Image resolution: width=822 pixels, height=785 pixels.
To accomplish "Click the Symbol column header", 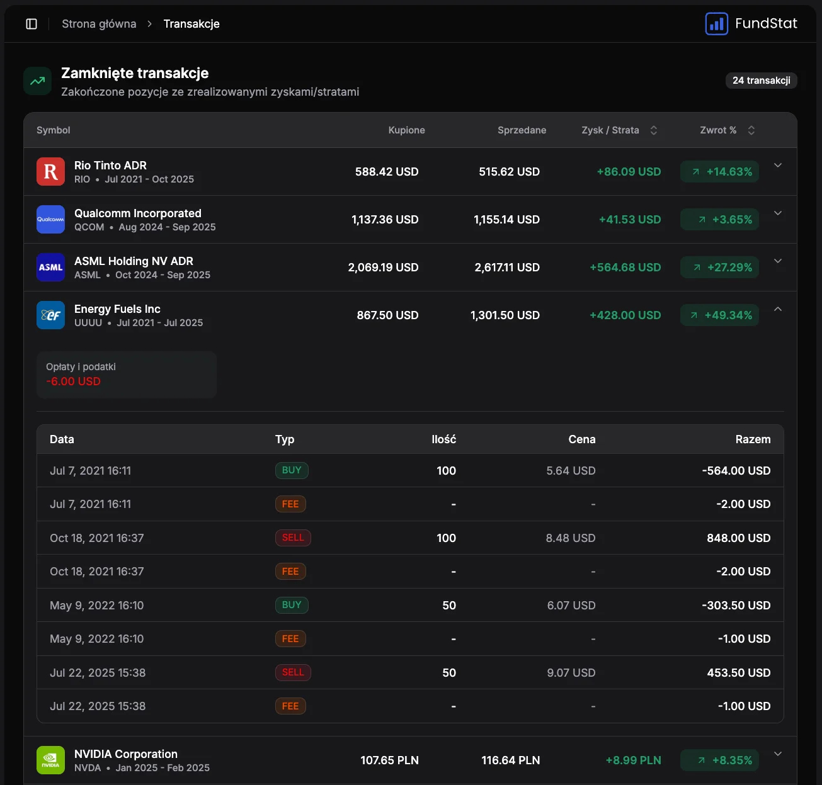I will coord(53,130).
